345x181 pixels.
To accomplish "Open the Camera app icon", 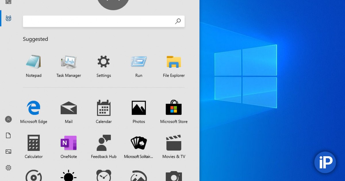I will pyautogui.click(x=174, y=176).
